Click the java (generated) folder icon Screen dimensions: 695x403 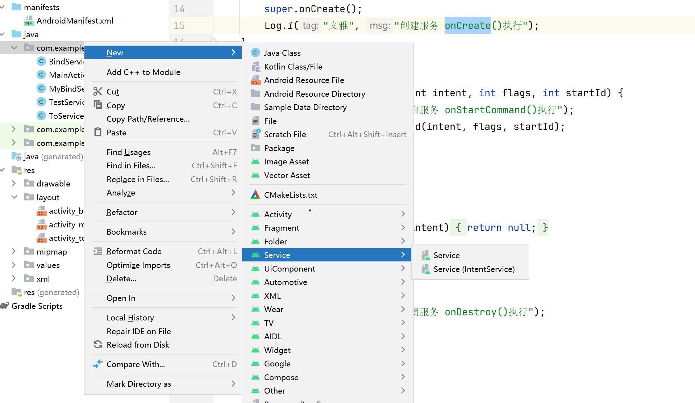17,156
